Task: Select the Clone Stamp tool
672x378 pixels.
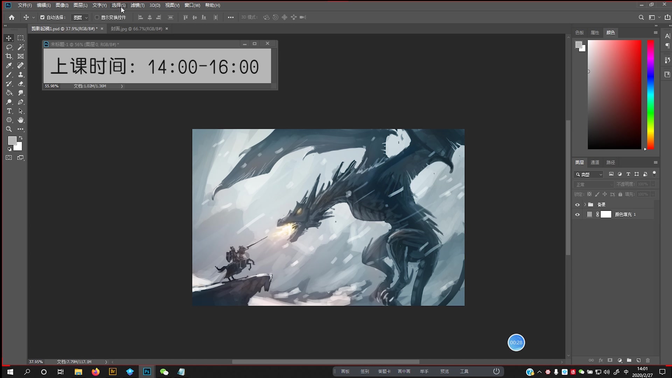Action: point(21,75)
